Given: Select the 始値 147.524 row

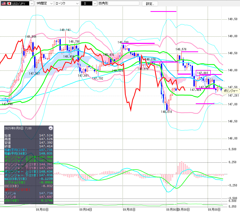Looking at the screenshot, I should [29, 135].
